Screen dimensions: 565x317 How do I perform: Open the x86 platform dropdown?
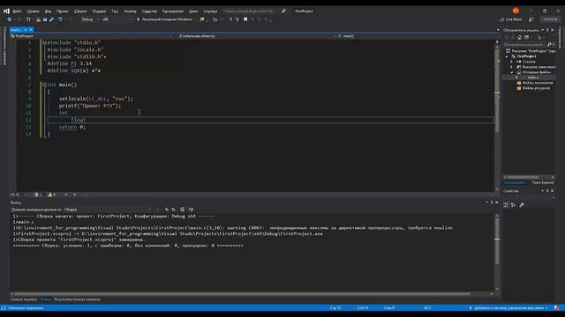tap(117, 19)
